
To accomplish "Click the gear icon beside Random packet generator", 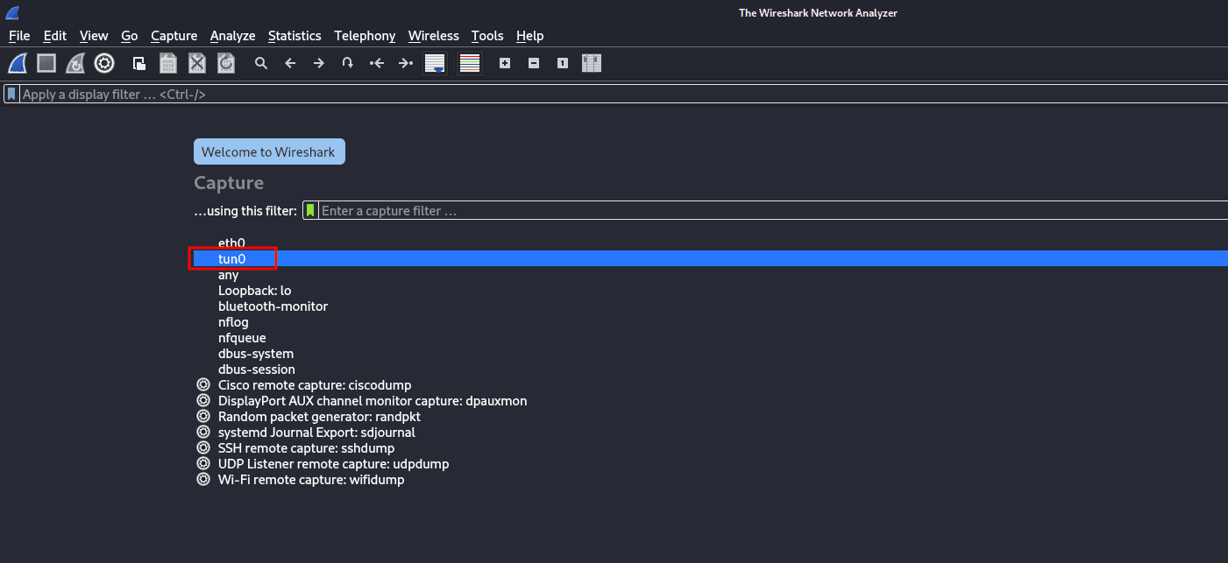I will (x=203, y=417).
